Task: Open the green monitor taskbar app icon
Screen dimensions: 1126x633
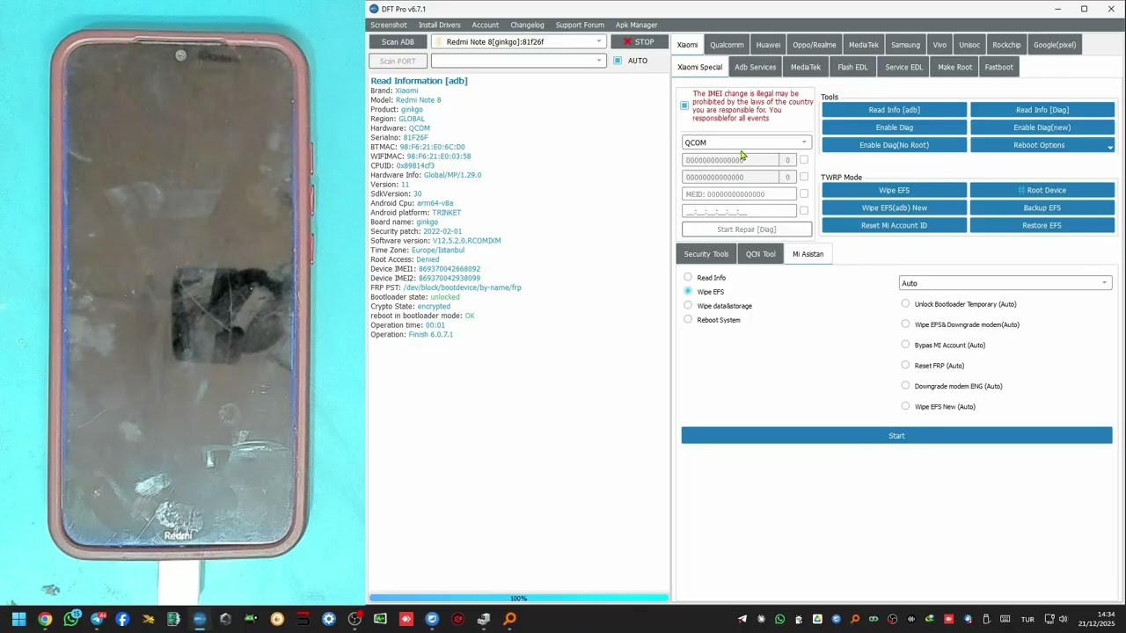Action: 380,619
